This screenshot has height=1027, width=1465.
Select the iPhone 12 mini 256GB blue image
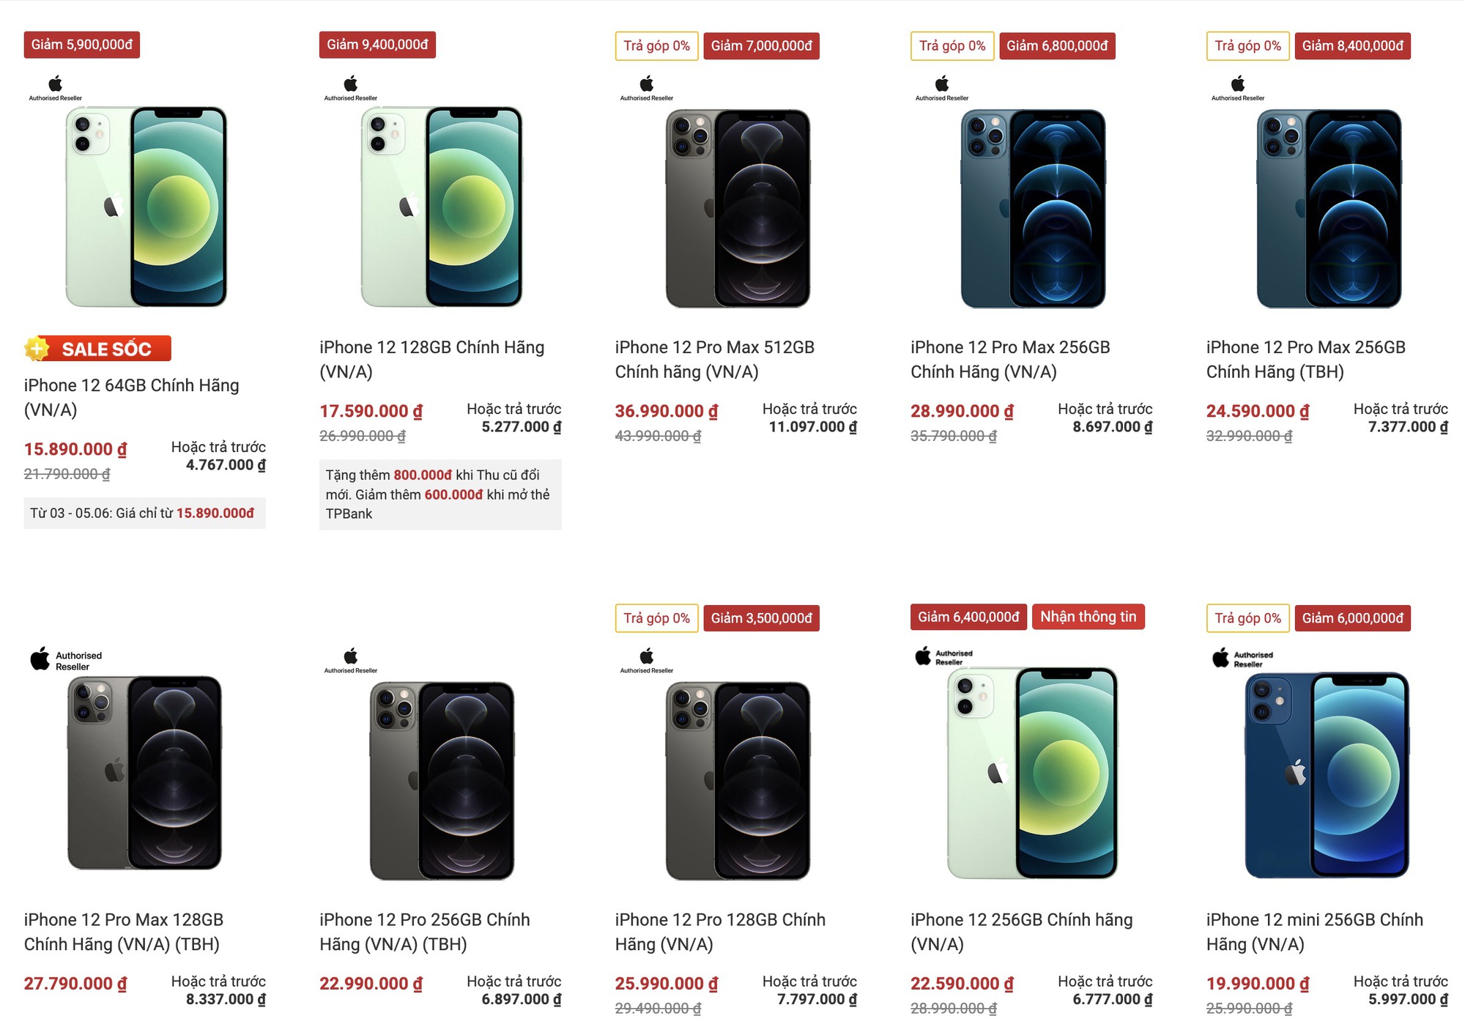point(1327,775)
